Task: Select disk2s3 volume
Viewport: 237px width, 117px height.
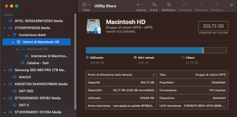Action: coord(25,77)
